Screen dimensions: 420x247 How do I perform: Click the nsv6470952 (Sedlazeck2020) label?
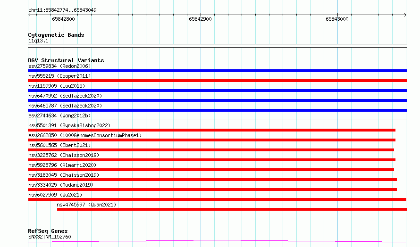(65, 96)
